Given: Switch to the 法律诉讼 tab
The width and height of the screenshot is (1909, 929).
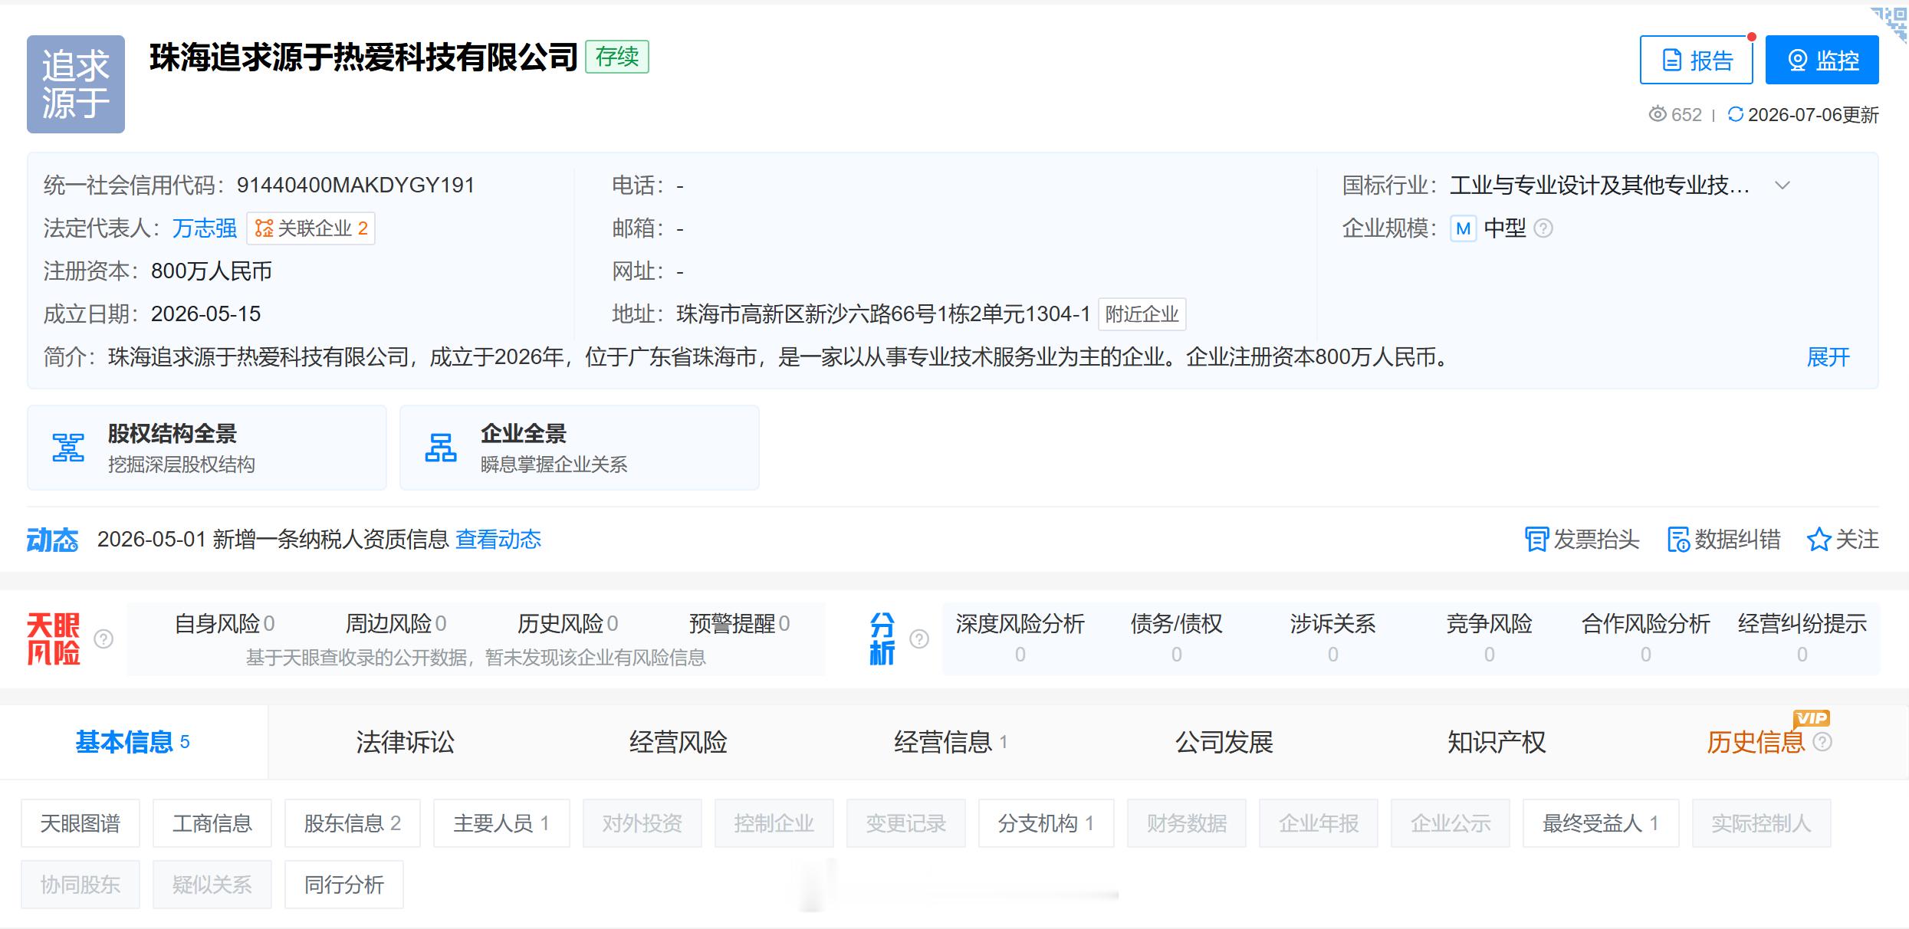Looking at the screenshot, I should point(405,742).
